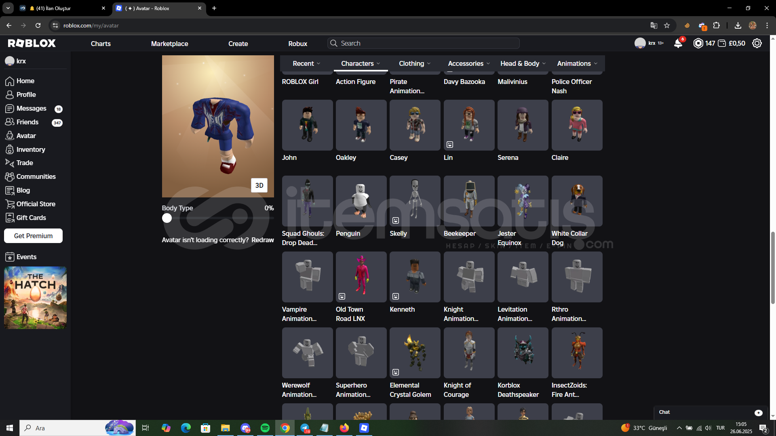Screen dimensions: 776x436
Task: Toggle the 3D avatar view
Action: (259, 185)
